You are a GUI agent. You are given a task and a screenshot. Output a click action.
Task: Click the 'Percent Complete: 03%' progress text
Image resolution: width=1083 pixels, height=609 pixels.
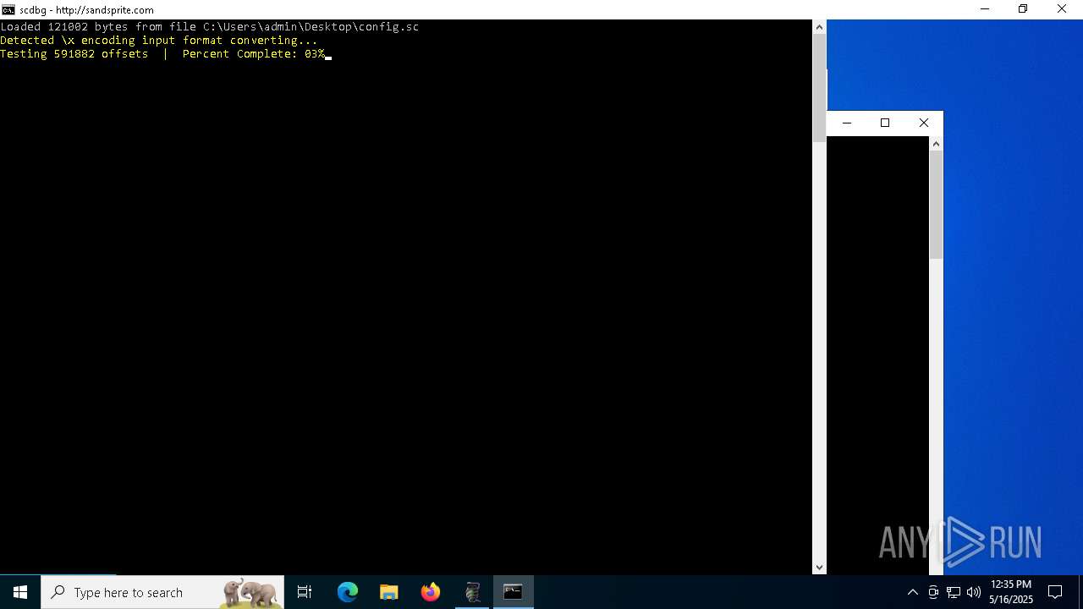click(x=254, y=54)
